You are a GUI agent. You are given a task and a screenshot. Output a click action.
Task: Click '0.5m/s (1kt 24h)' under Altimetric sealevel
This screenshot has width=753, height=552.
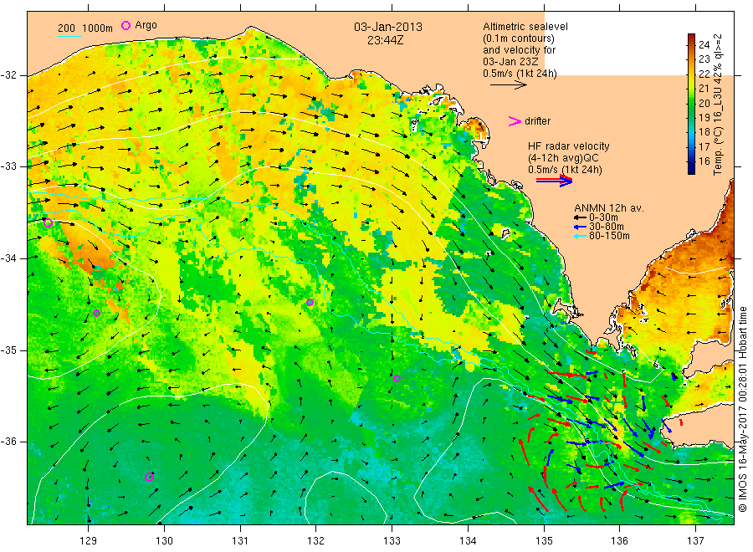pos(520,74)
